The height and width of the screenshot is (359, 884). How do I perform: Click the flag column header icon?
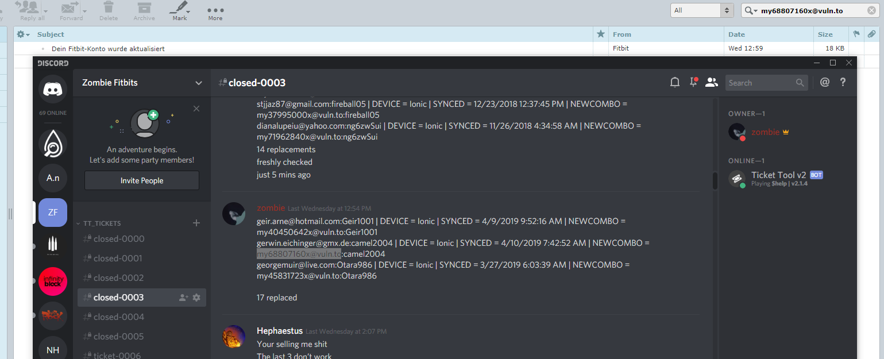point(856,34)
